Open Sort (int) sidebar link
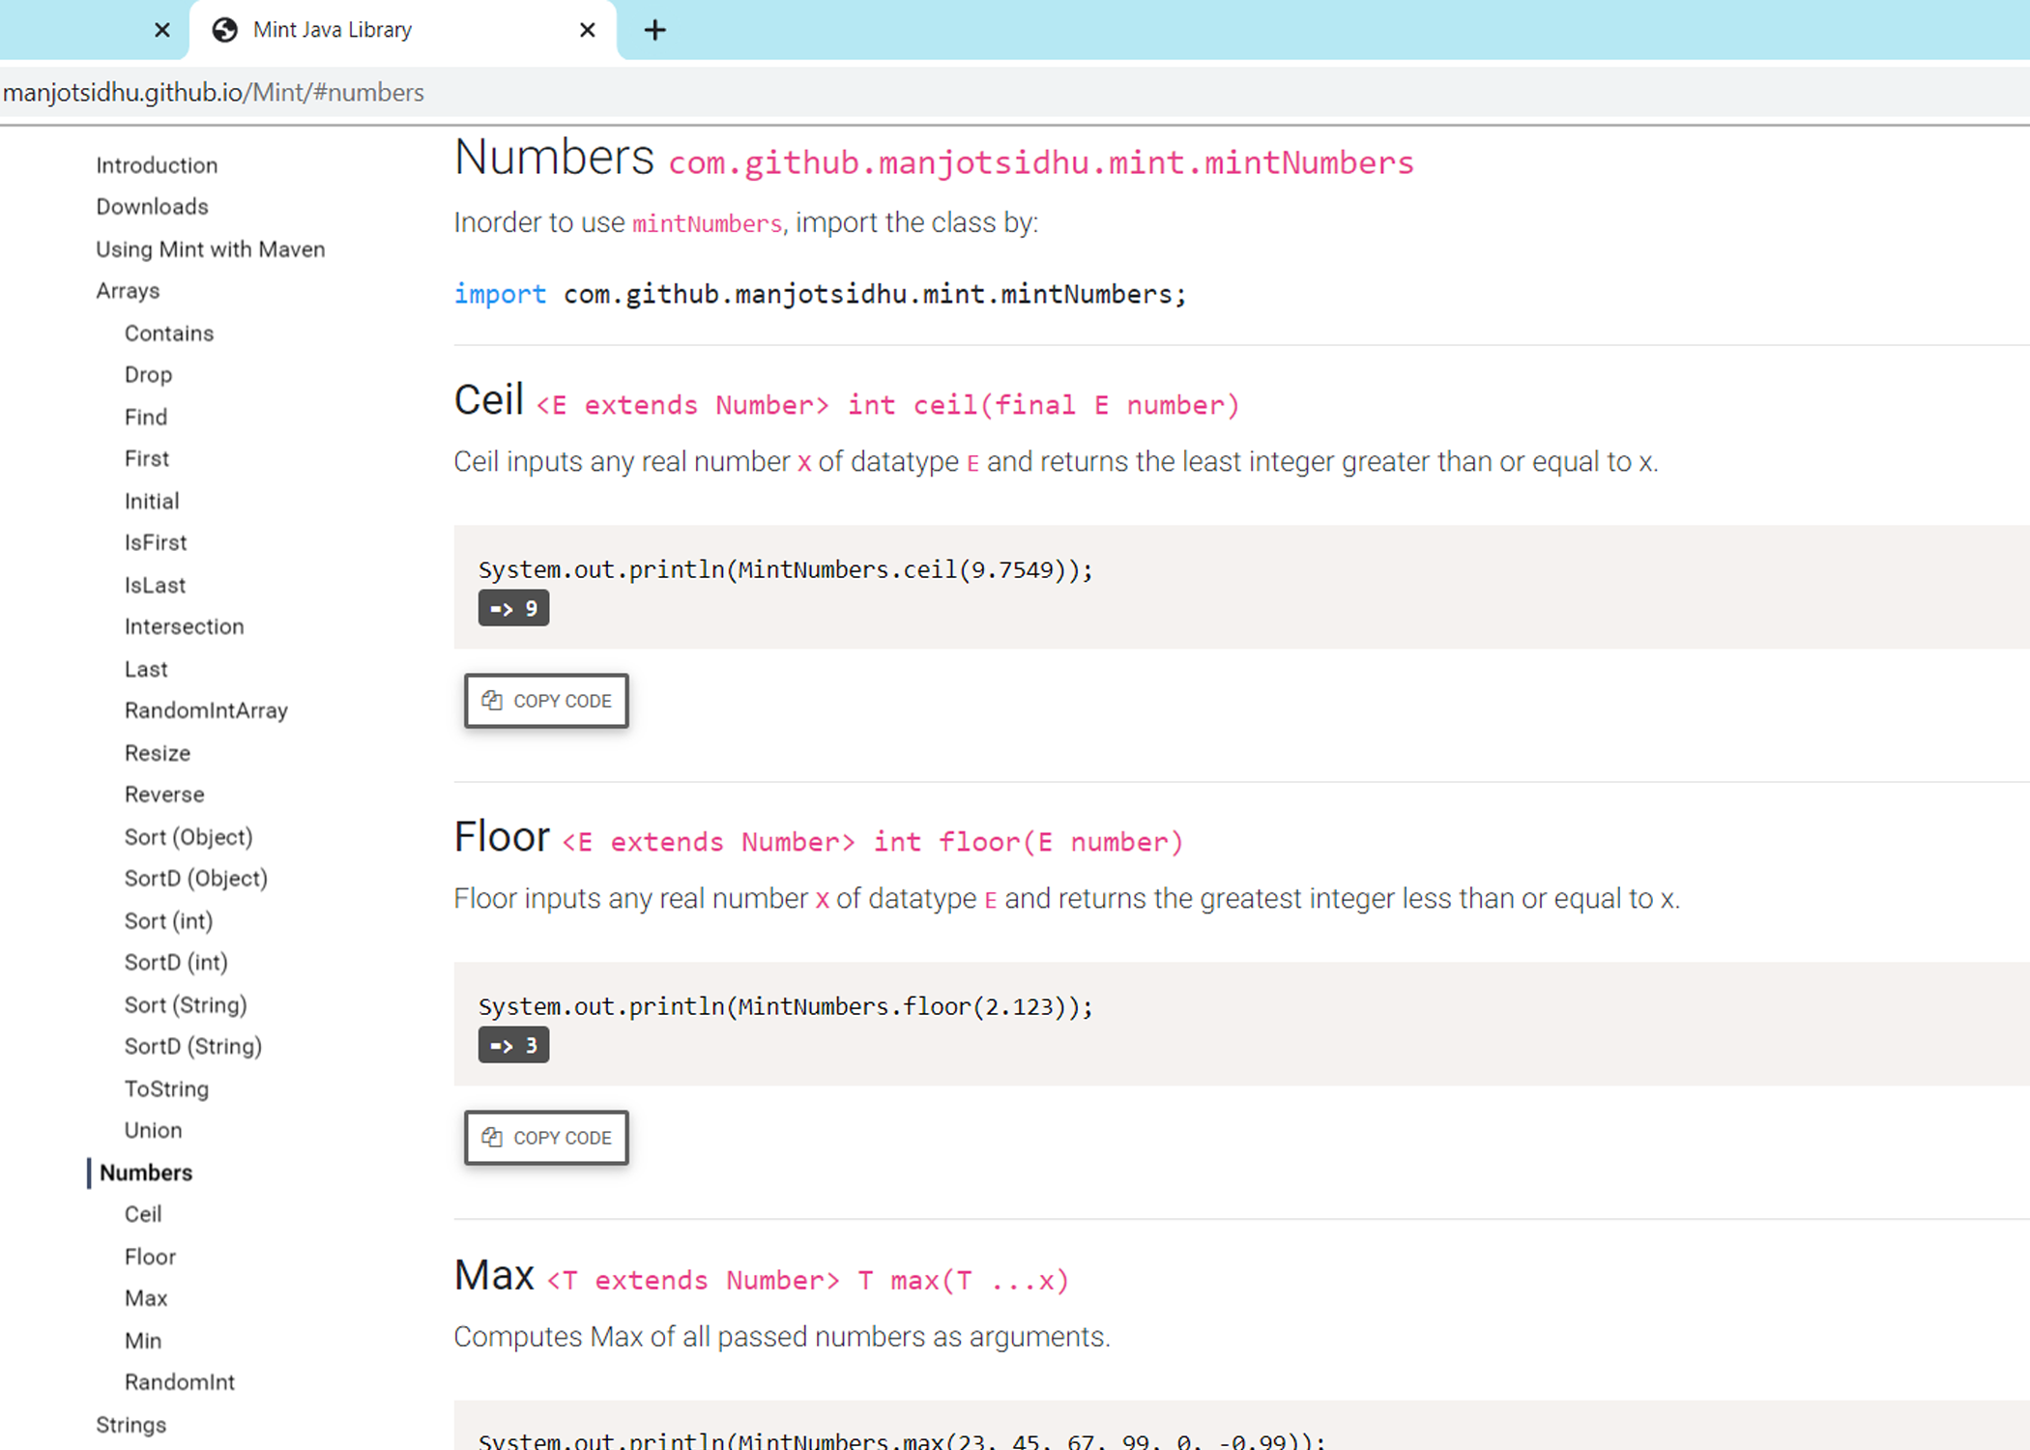2030x1450 pixels. coord(168,922)
